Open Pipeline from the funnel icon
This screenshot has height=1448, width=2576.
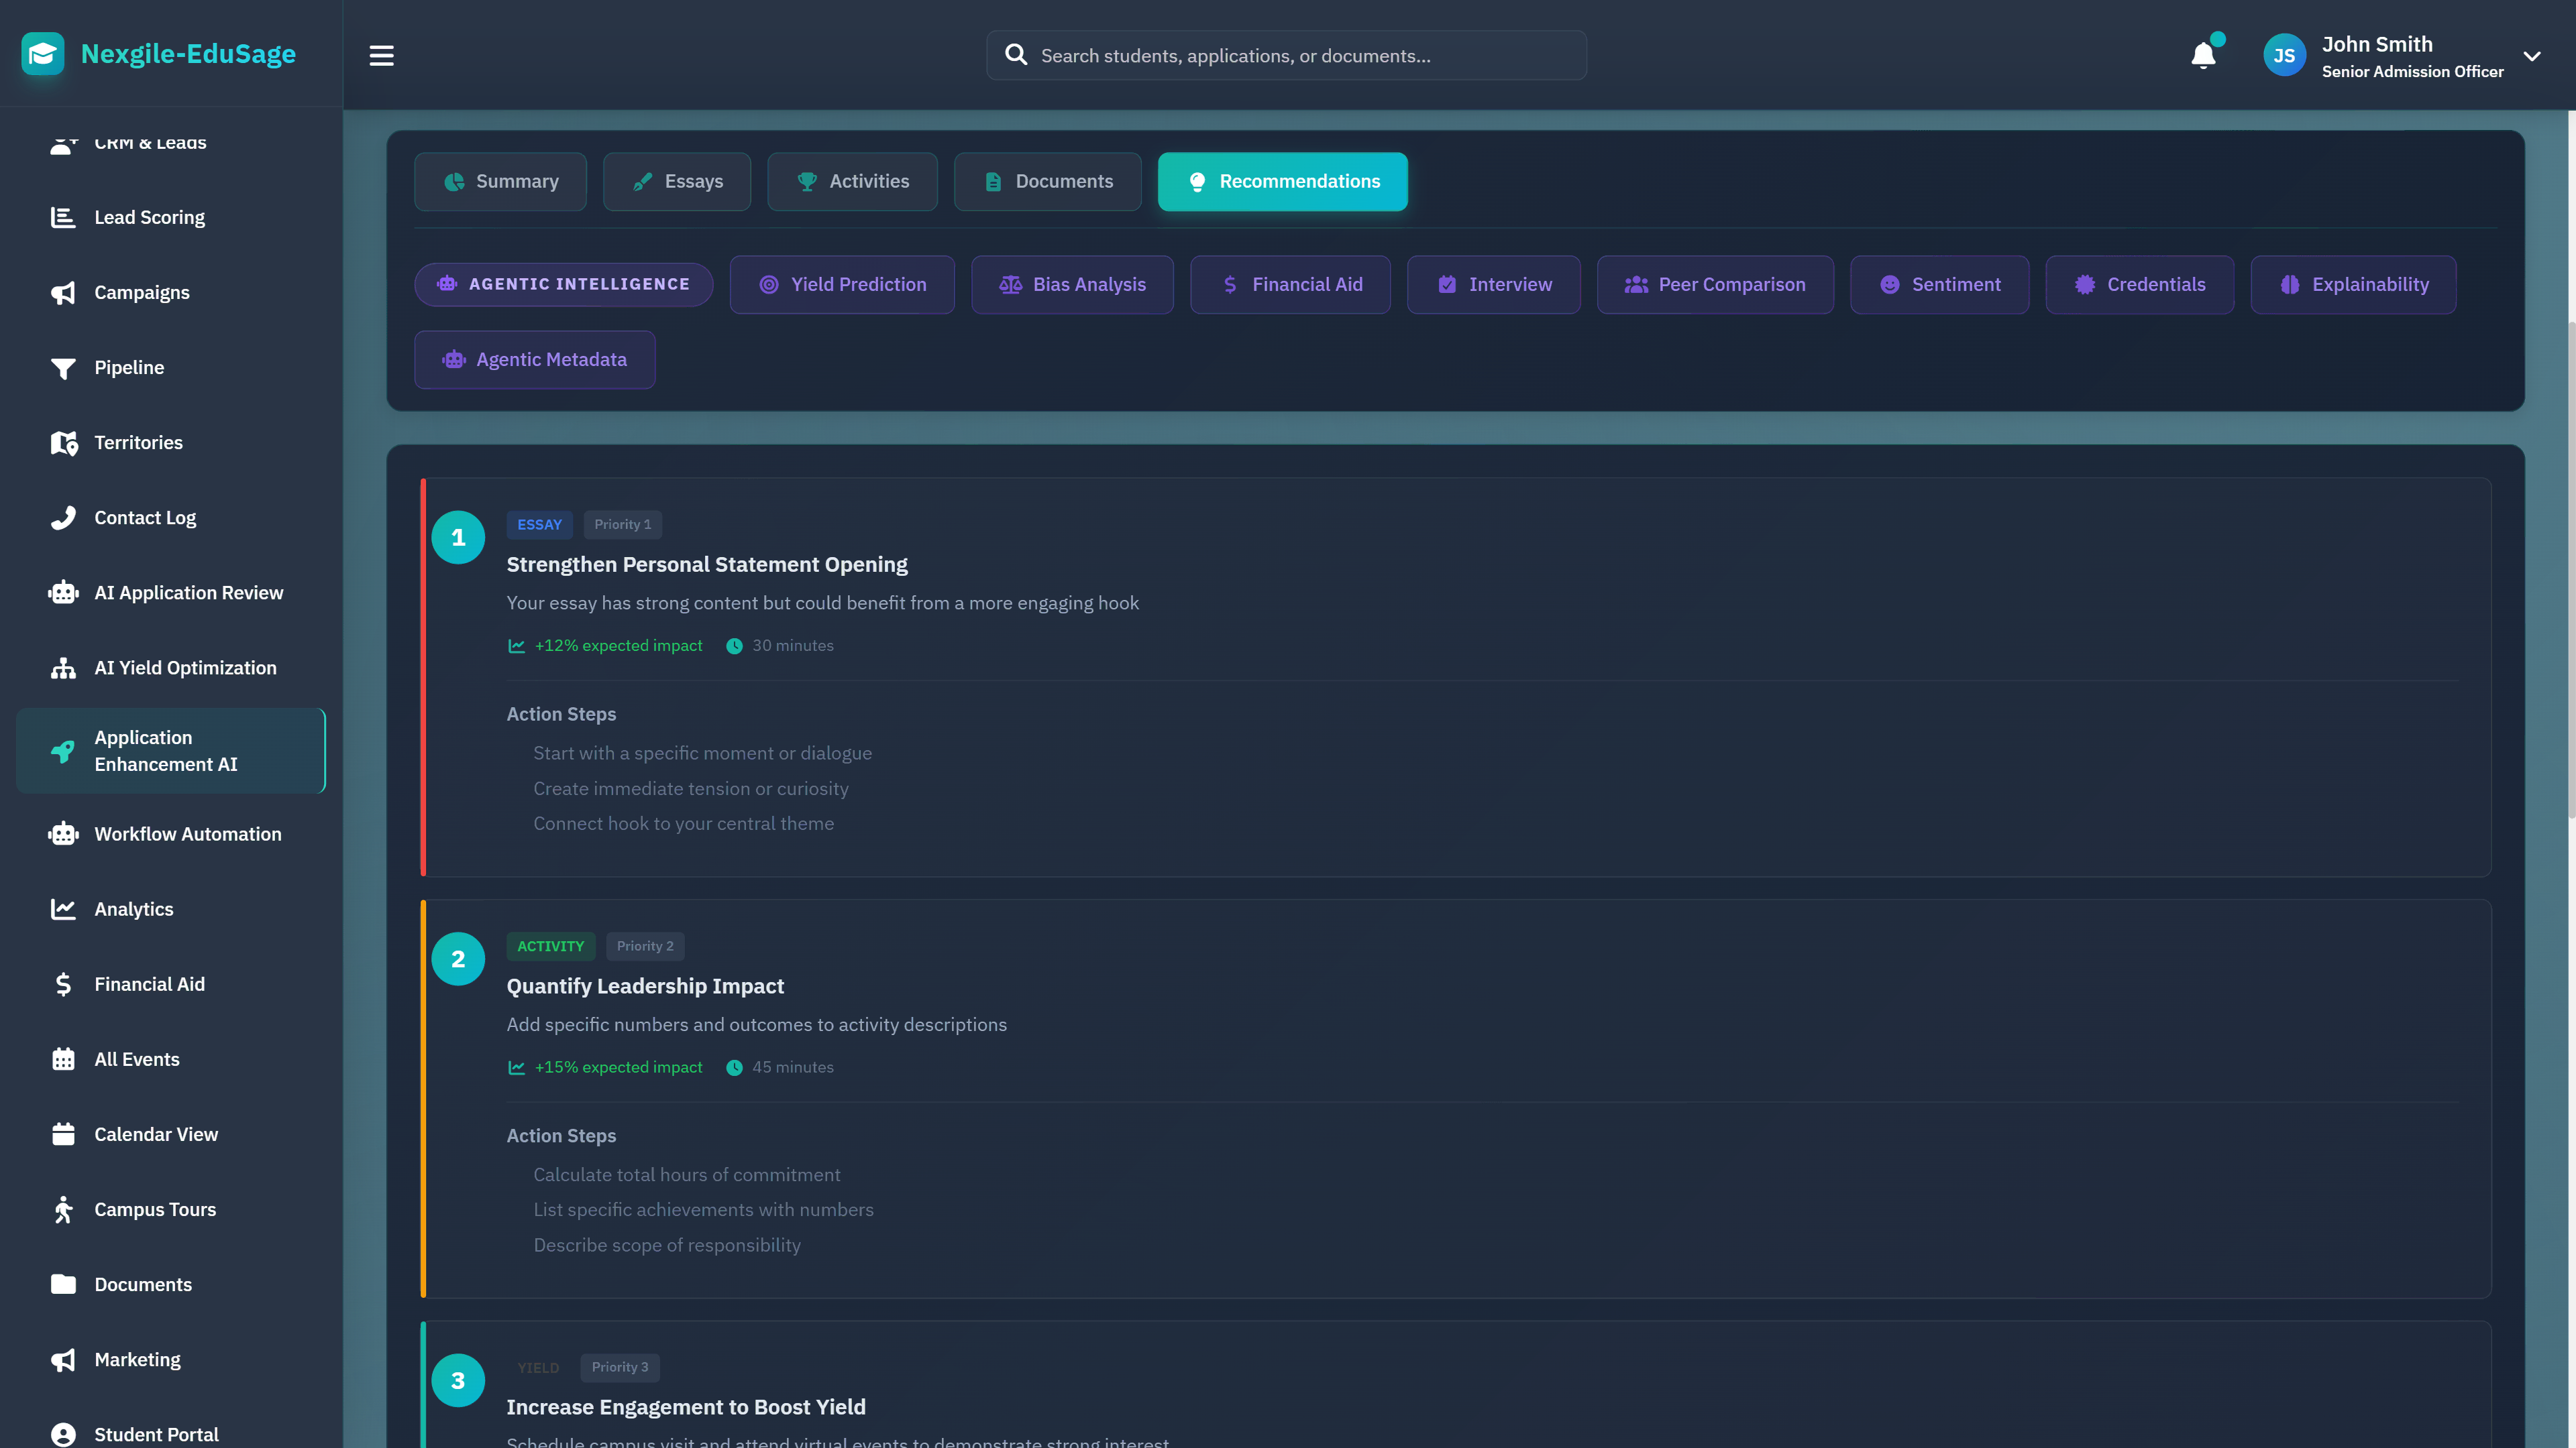pyautogui.click(x=63, y=368)
